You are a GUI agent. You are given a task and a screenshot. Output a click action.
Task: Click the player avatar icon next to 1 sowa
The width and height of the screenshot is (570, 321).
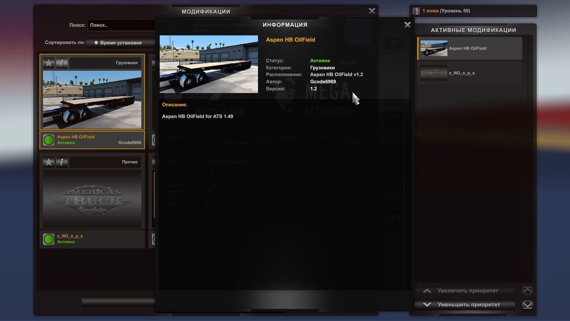[x=416, y=11]
